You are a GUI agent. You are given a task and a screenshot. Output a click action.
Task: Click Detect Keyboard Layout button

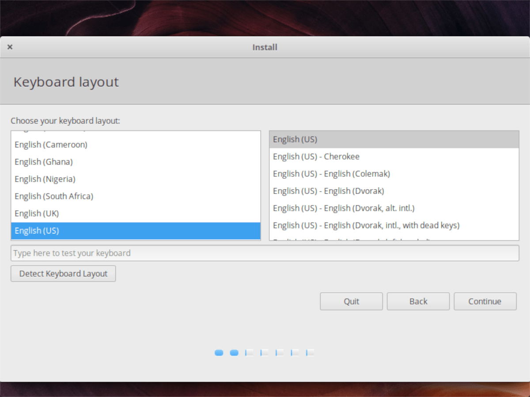pyautogui.click(x=63, y=273)
